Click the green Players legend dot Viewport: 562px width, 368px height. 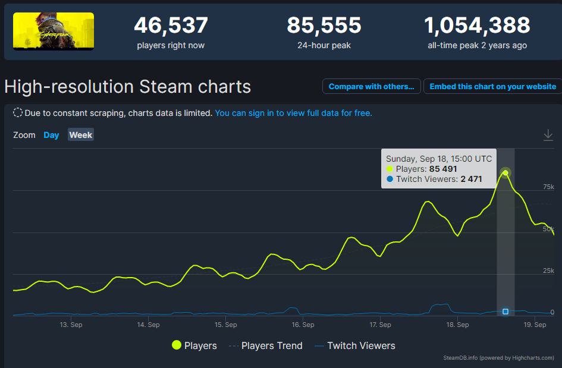(x=177, y=345)
